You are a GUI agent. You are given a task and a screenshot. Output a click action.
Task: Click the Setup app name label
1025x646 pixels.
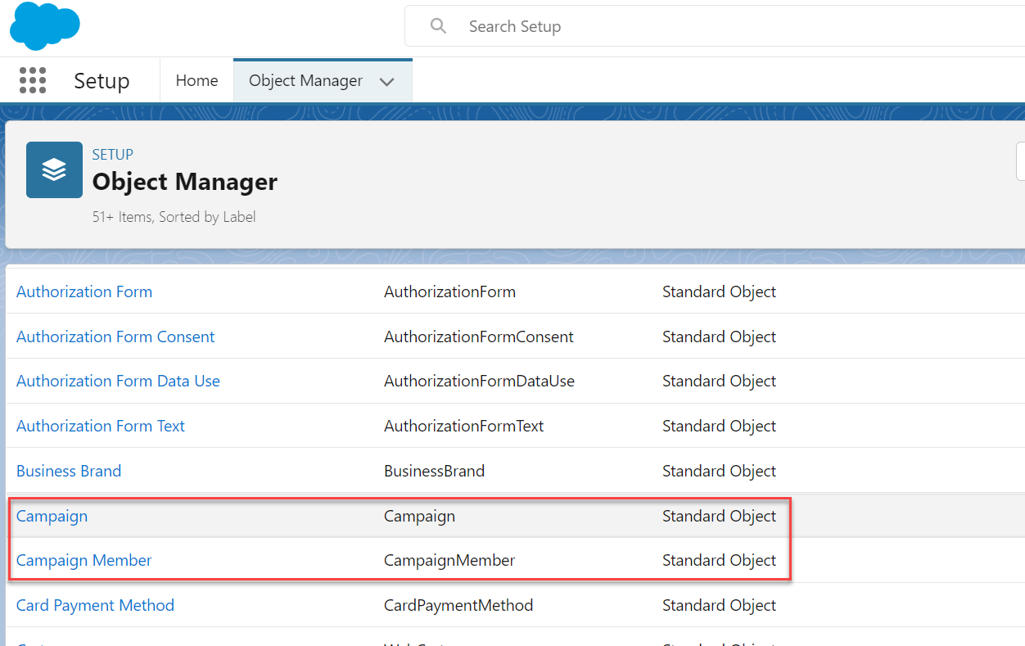(102, 81)
